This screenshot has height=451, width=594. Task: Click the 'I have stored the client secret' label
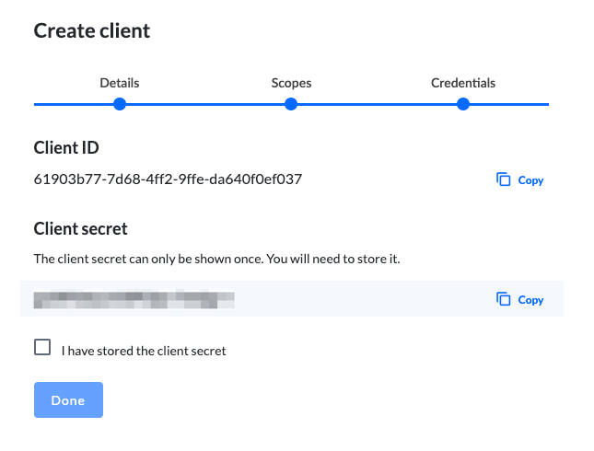click(x=144, y=351)
